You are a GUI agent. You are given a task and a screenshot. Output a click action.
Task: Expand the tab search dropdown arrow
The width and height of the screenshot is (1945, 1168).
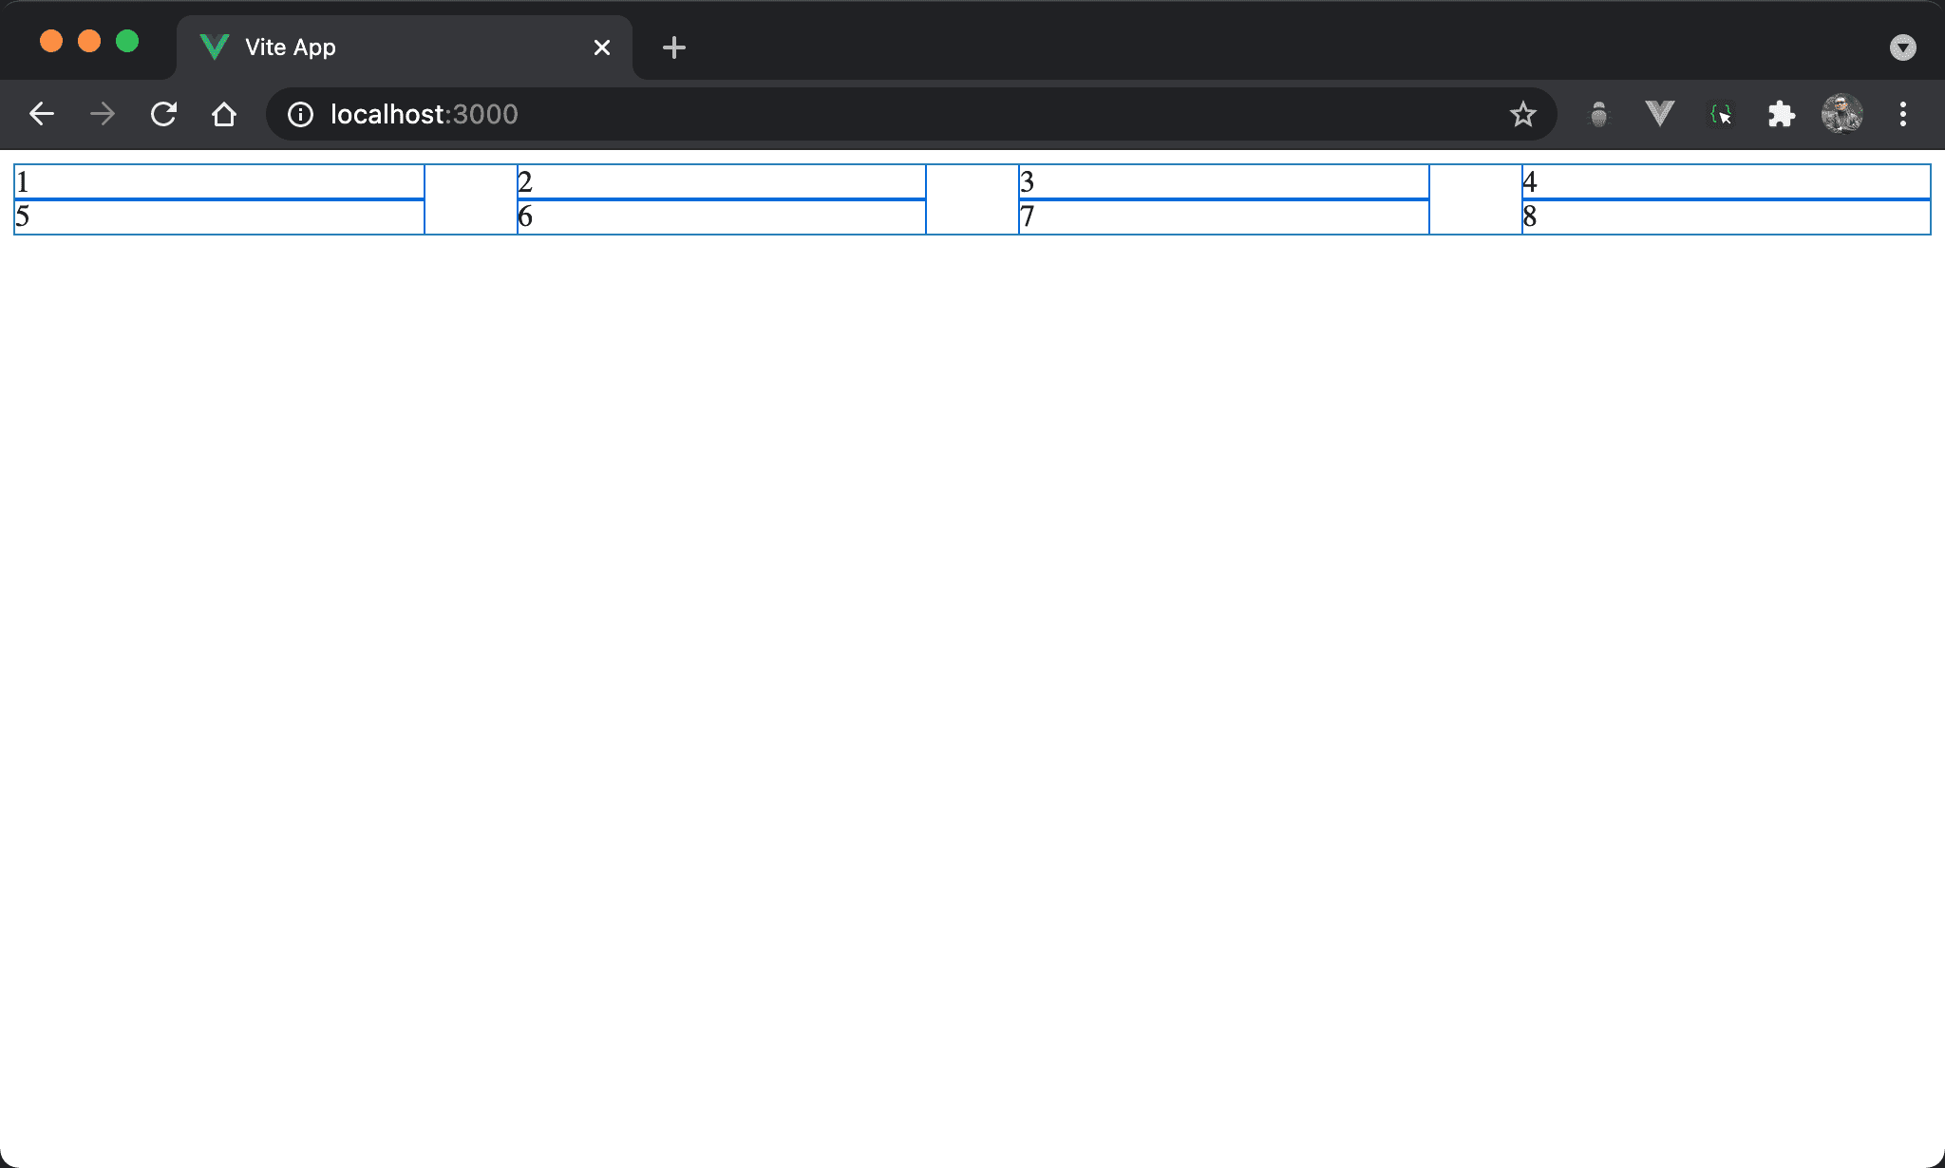pyautogui.click(x=1902, y=47)
